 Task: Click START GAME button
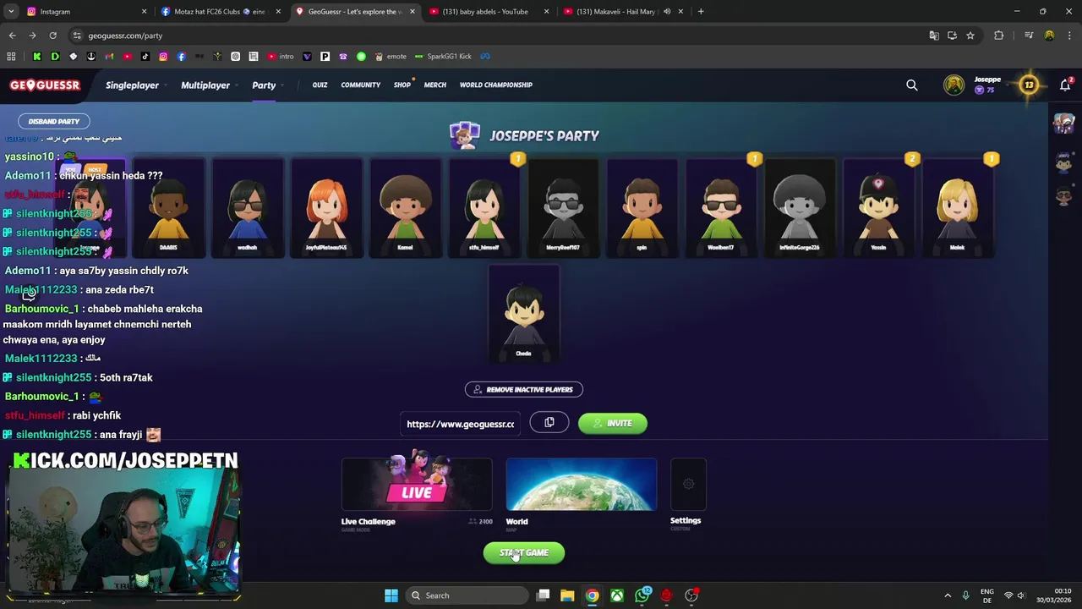524,553
